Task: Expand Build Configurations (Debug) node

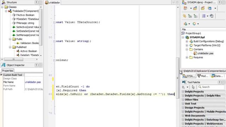Action: pos(187,41)
